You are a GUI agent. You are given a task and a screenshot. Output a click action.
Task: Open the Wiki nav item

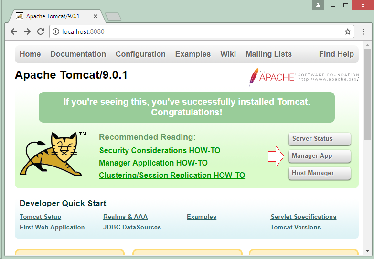[x=228, y=54]
